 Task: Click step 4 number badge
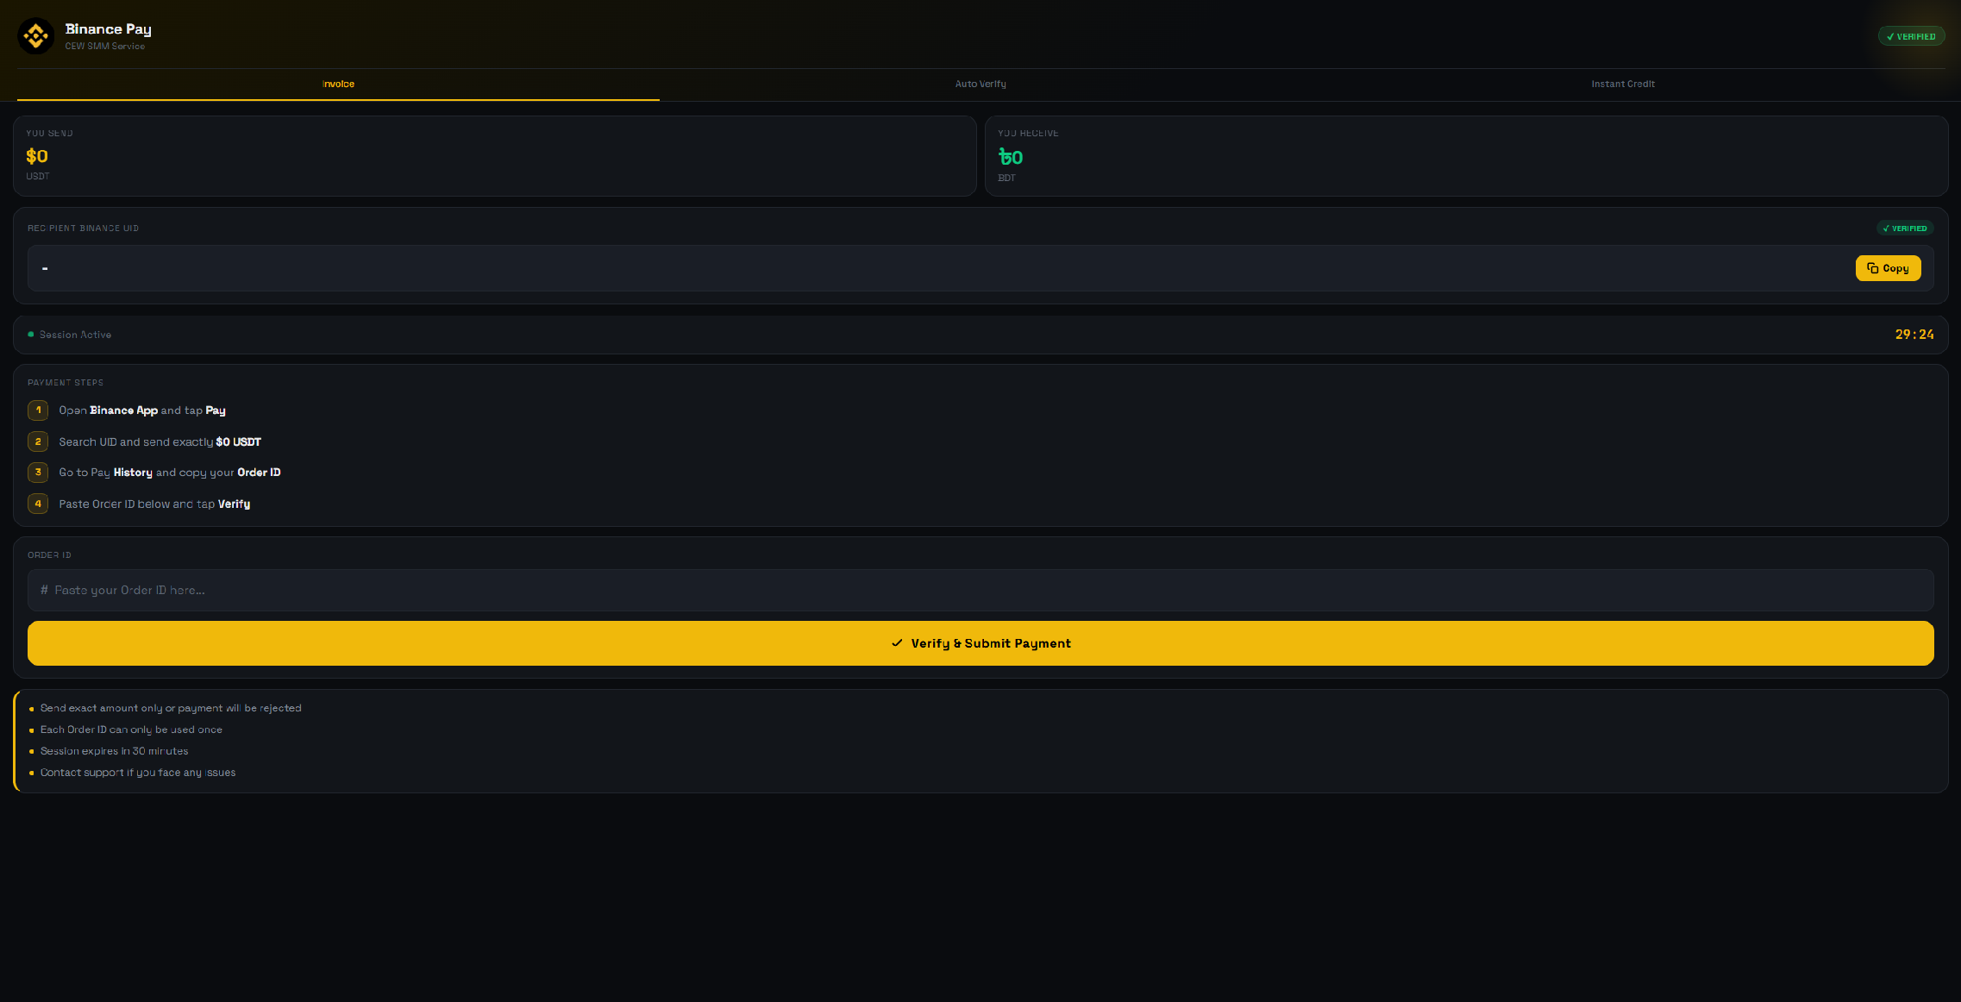[x=38, y=504]
